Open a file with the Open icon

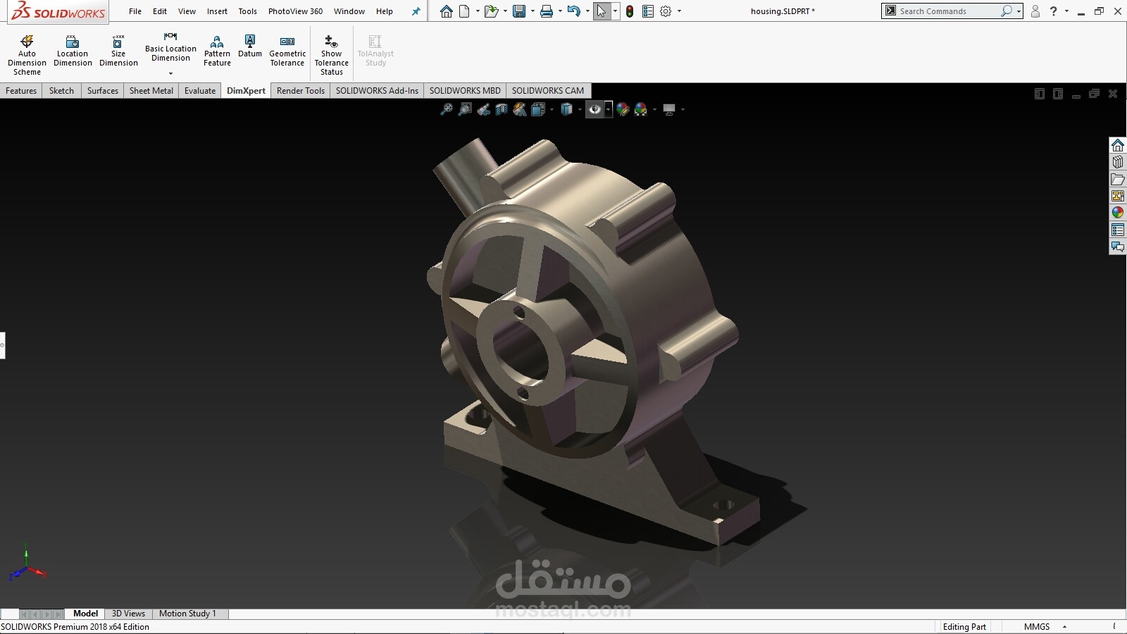click(x=491, y=11)
